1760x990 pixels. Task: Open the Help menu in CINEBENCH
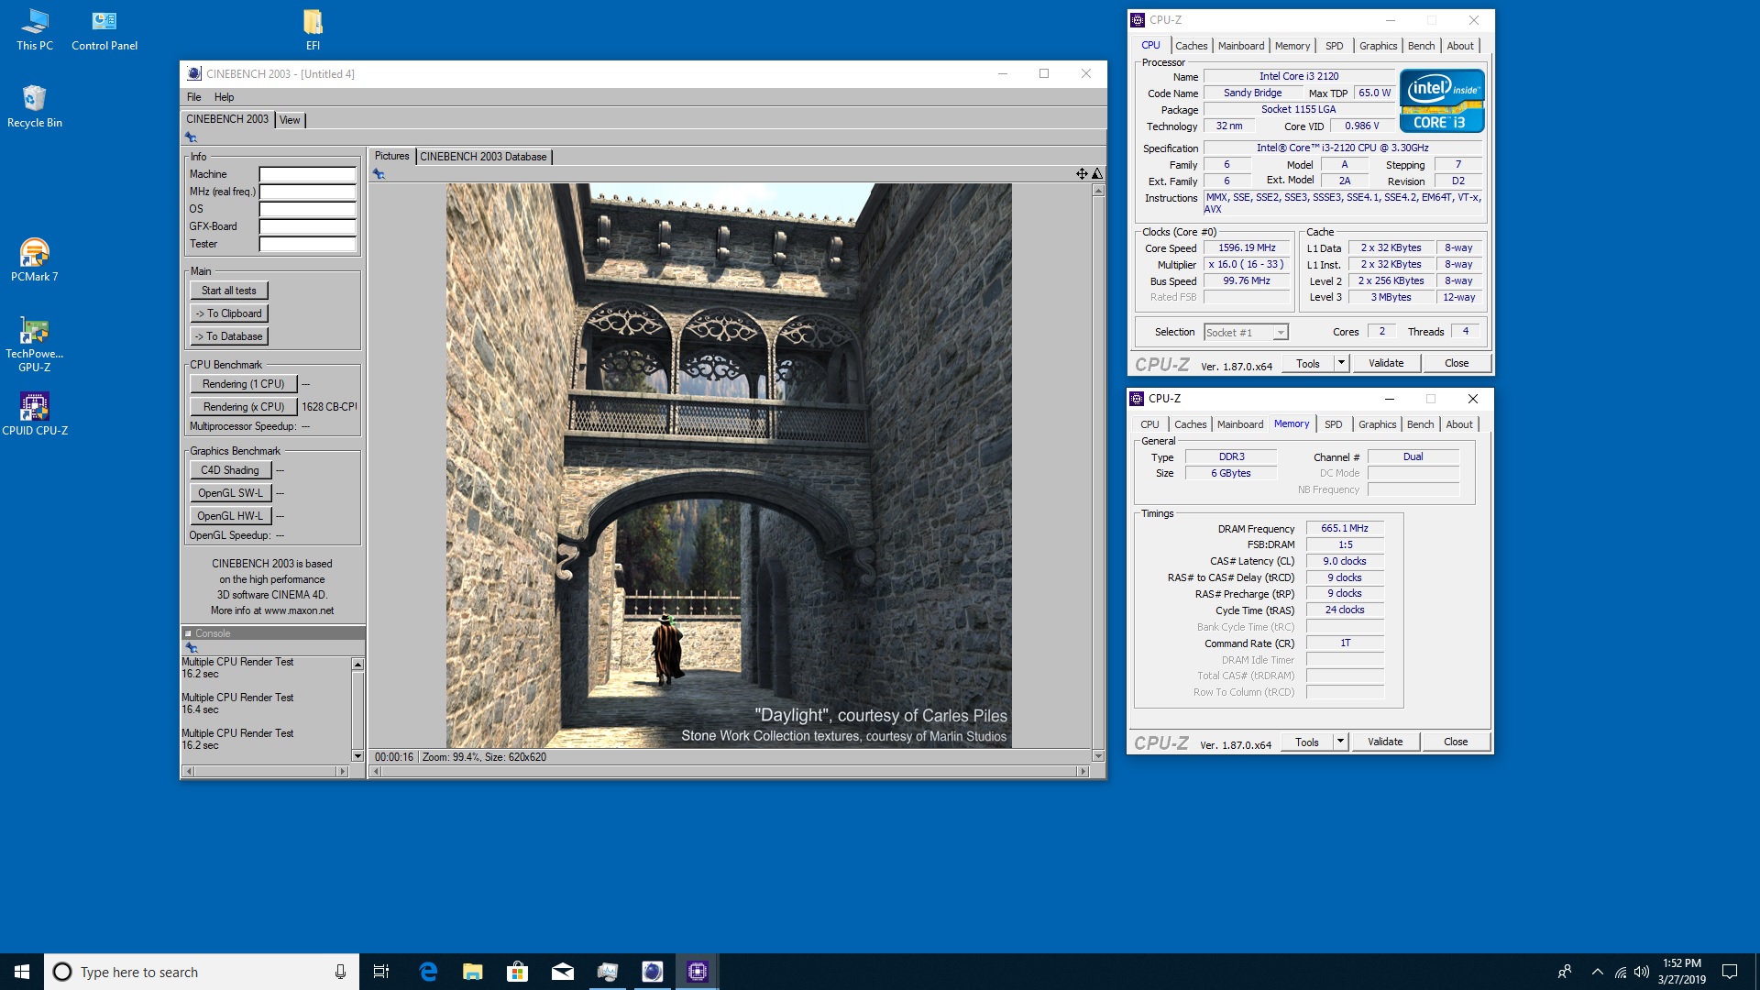[x=224, y=97]
